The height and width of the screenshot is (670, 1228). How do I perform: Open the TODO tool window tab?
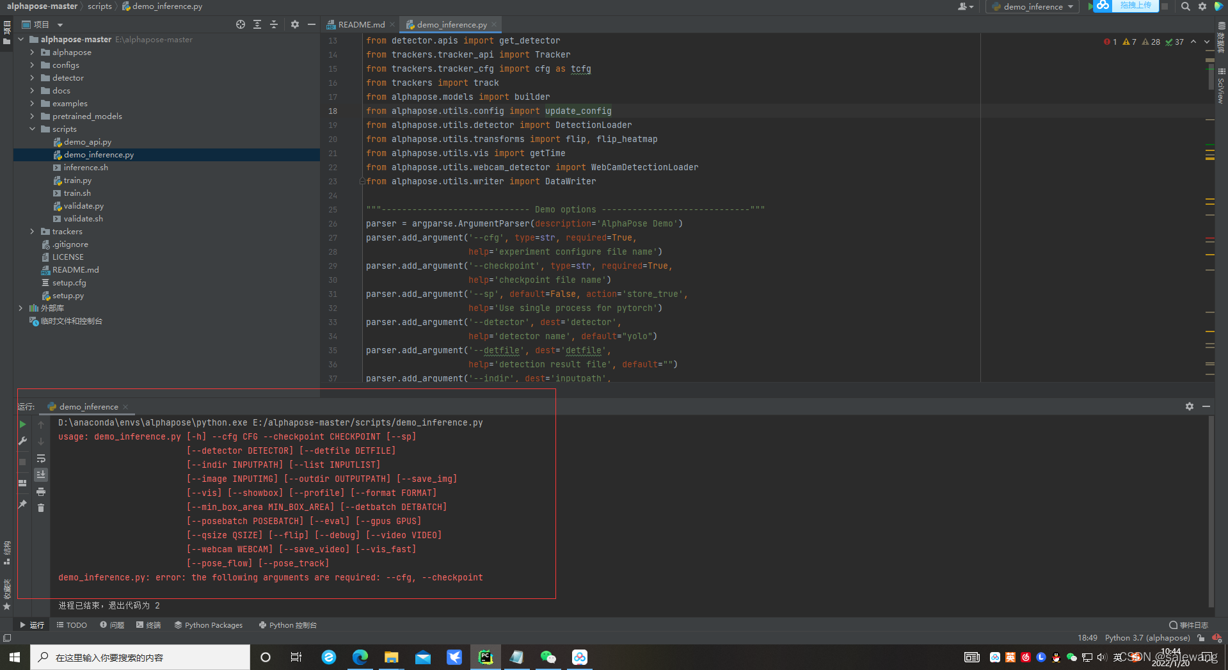tap(72, 625)
